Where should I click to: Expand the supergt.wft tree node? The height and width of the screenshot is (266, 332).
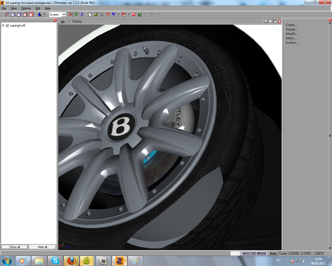(3, 25)
